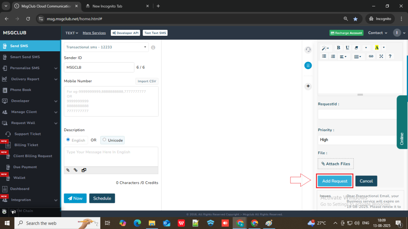Open the TEXT service dropdown
408x229 pixels.
click(x=72, y=33)
